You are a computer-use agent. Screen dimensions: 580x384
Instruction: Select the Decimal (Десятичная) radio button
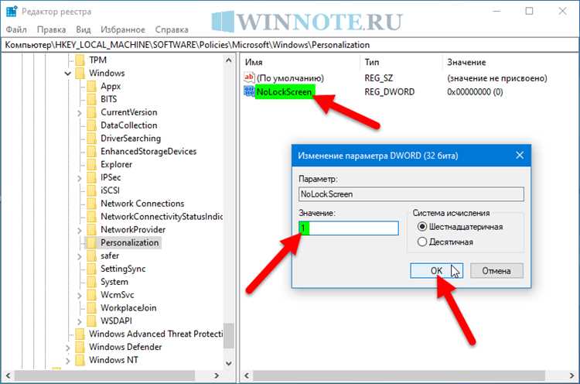[422, 242]
